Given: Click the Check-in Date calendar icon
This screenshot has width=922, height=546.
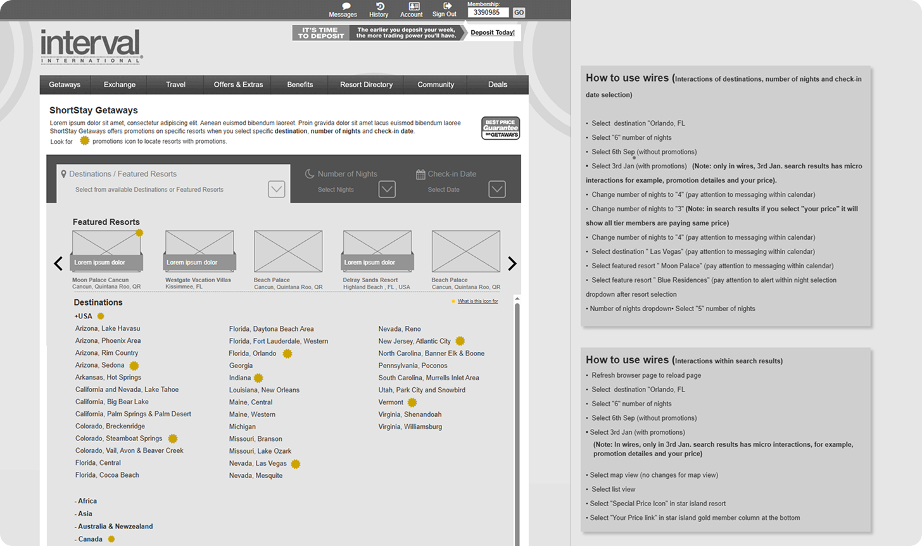Looking at the screenshot, I should (420, 174).
